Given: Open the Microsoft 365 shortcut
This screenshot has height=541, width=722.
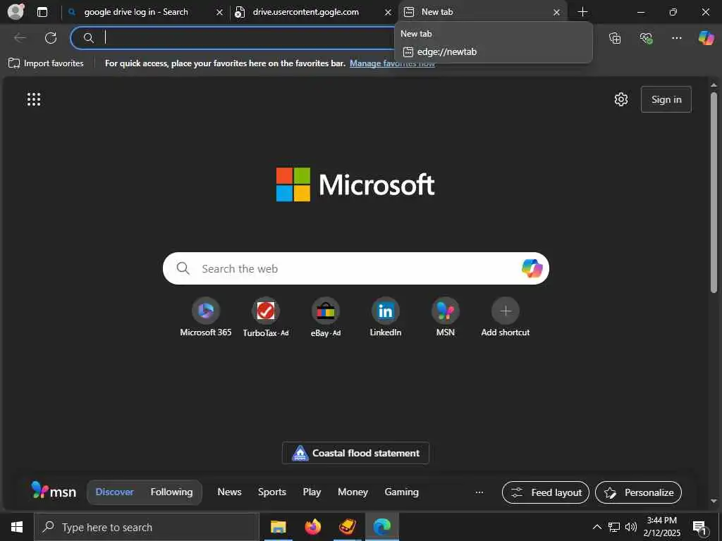Looking at the screenshot, I should 206,318.
